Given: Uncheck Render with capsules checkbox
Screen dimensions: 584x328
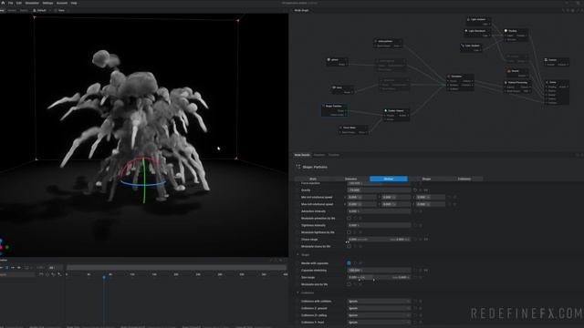Looking at the screenshot, I should [349, 263].
